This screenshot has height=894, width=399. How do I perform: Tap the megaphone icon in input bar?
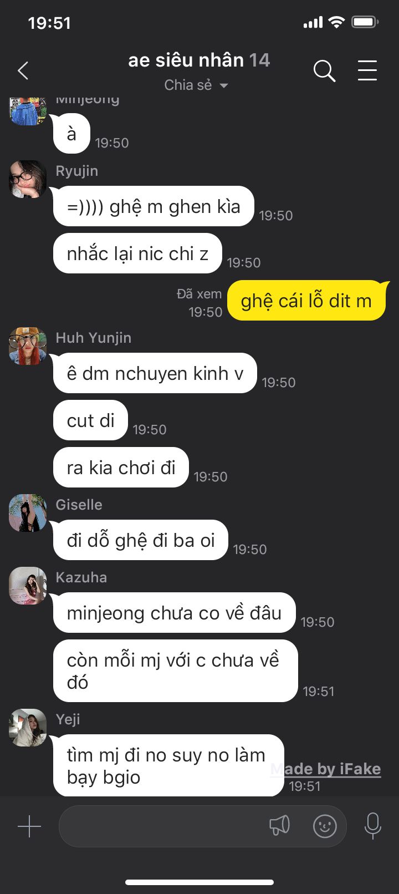tap(279, 825)
